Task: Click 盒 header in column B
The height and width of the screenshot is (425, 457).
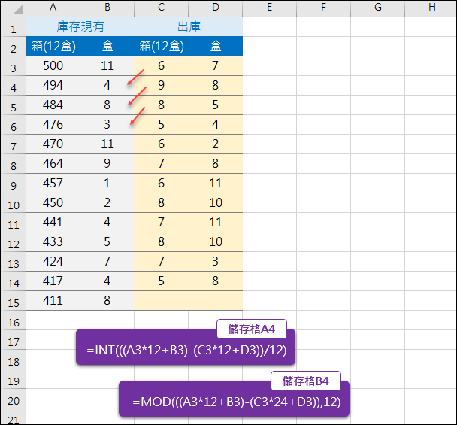Action: point(107,46)
